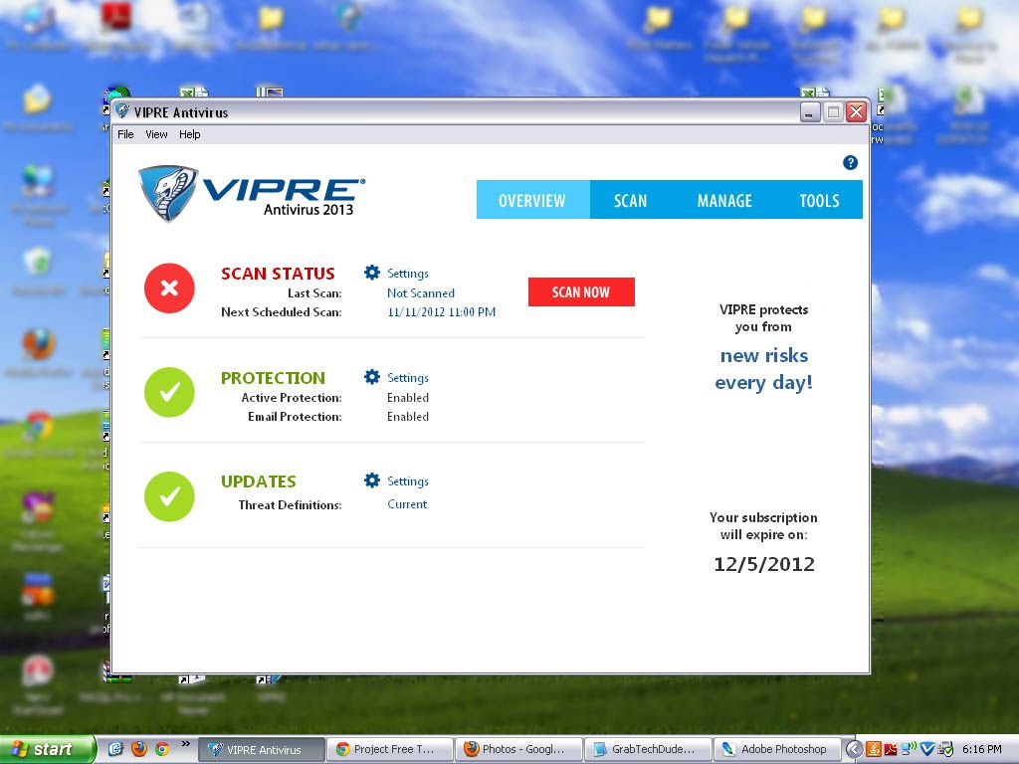Click the network connection tray icon
Viewport: 1019px width, 764px height.
point(909,749)
